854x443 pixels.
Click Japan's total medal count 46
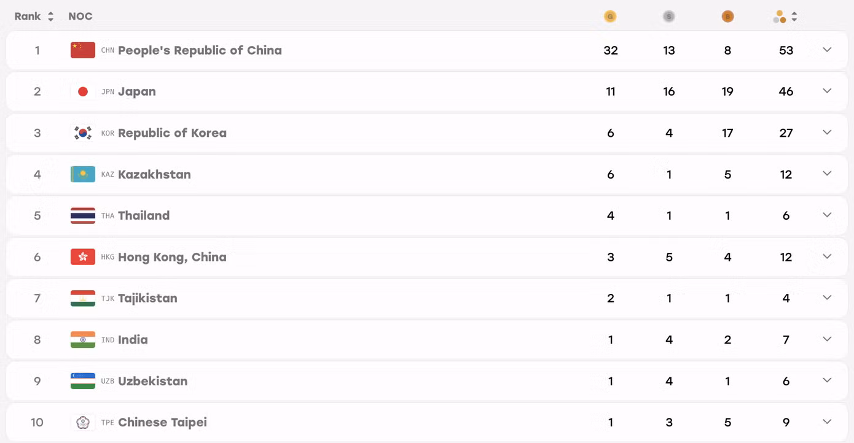[x=786, y=91]
